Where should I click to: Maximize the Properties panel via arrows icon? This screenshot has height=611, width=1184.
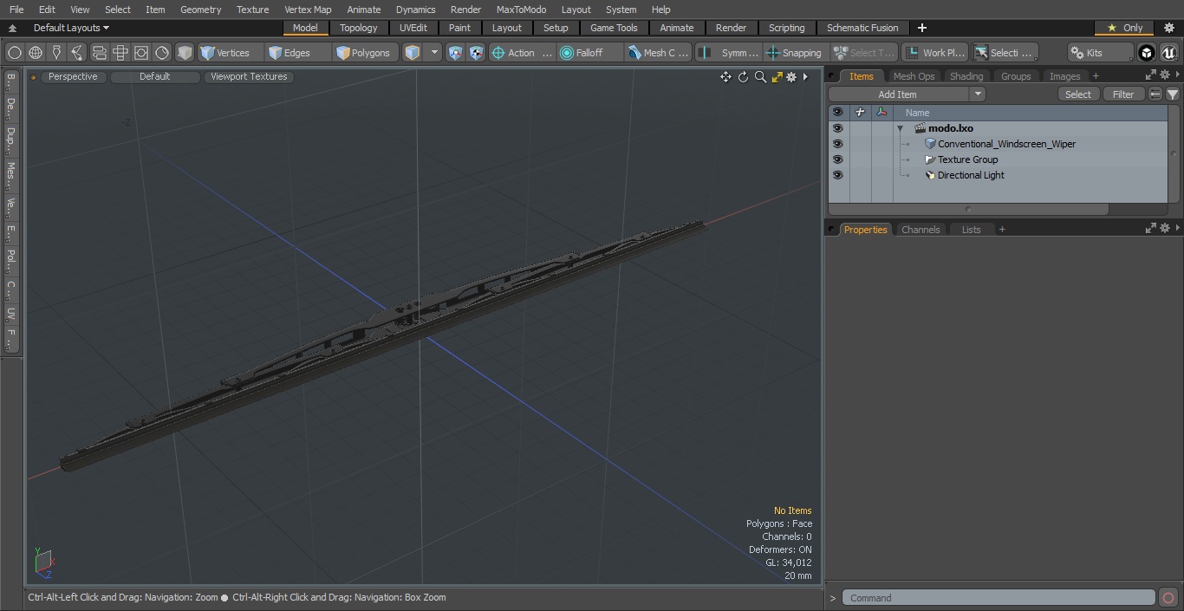point(1151,228)
